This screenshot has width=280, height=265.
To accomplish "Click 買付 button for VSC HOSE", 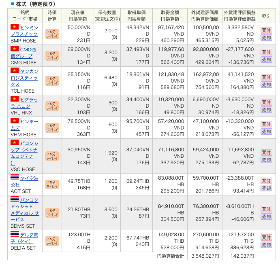I will point(266,153).
